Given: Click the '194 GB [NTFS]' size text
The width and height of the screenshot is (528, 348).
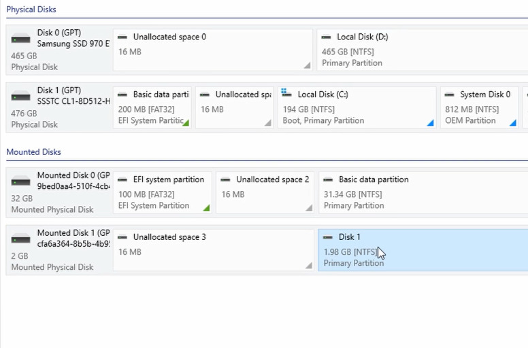Looking at the screenshot, I should [309, 109].
